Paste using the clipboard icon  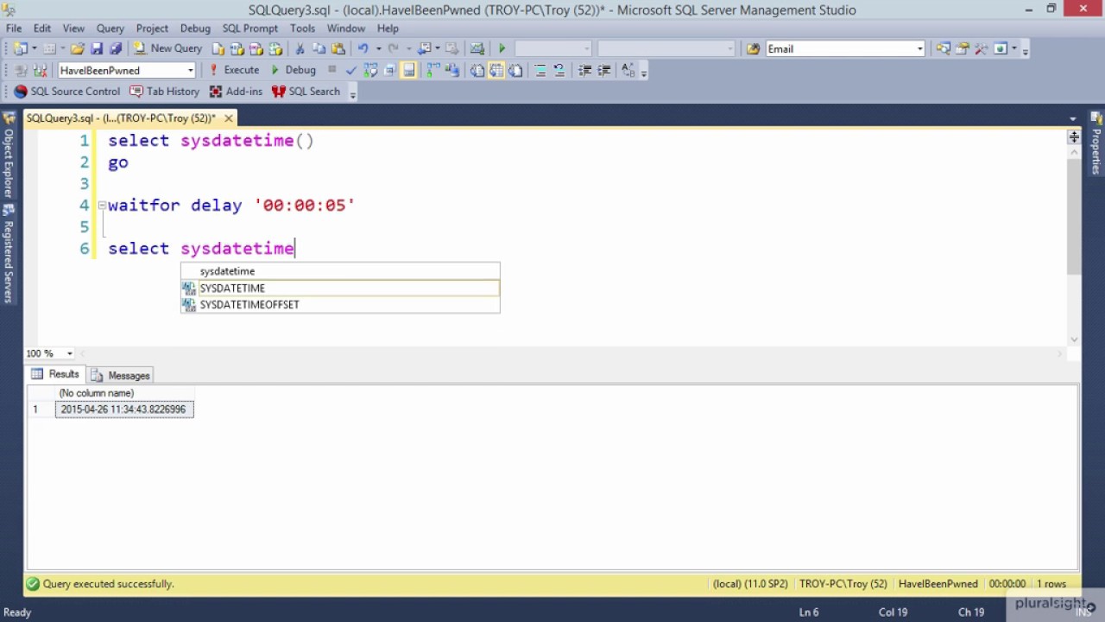coord(338,49)
